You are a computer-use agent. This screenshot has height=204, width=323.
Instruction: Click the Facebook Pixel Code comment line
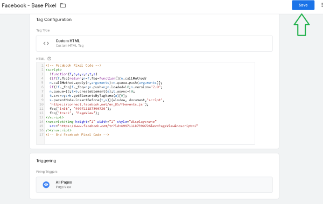74,65
